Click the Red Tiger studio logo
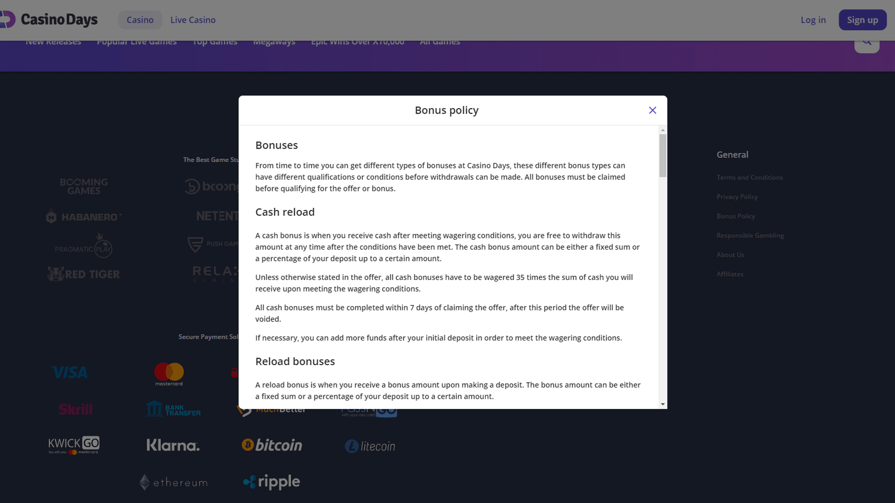The height and width of the screenshot is (503, 895). (x=84, y=274)
